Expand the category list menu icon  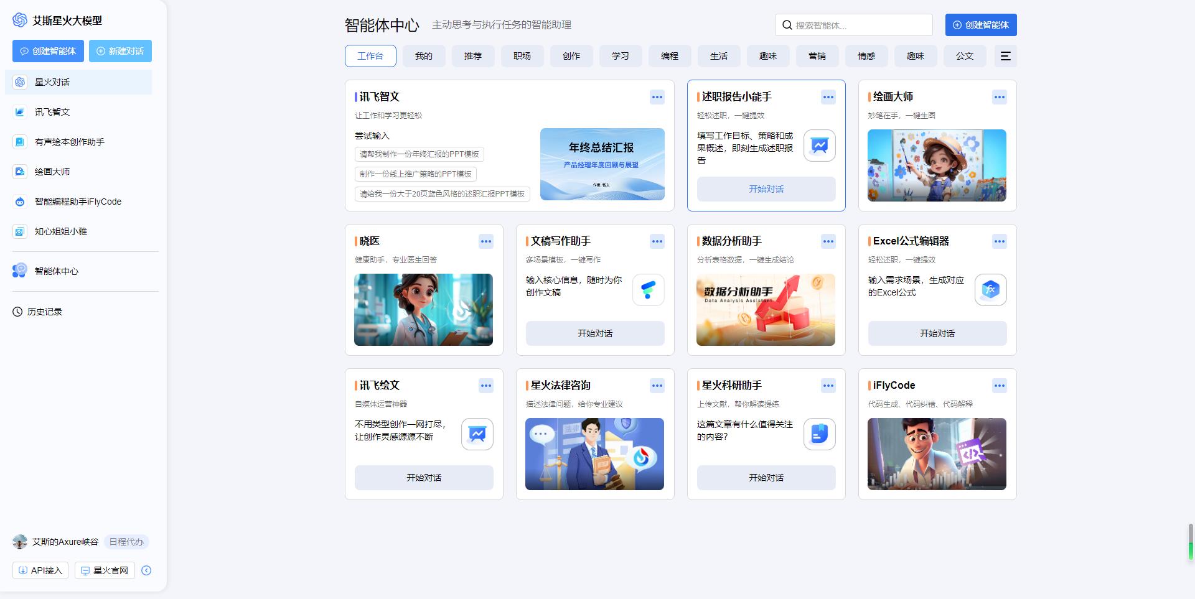tap(1005, 56)
